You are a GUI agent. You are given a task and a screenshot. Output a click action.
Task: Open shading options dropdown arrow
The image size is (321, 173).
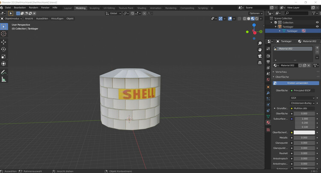[x=261, y=19]
